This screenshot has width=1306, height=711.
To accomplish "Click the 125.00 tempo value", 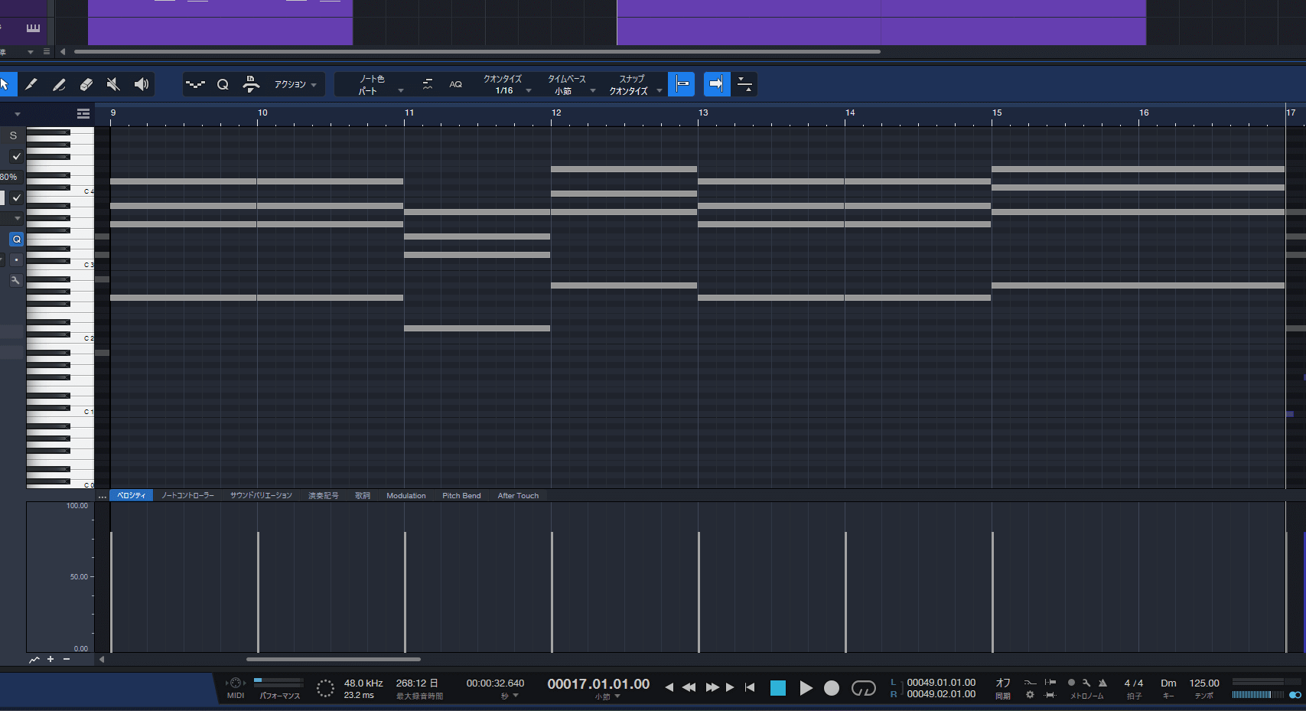I will (1204, 683).
